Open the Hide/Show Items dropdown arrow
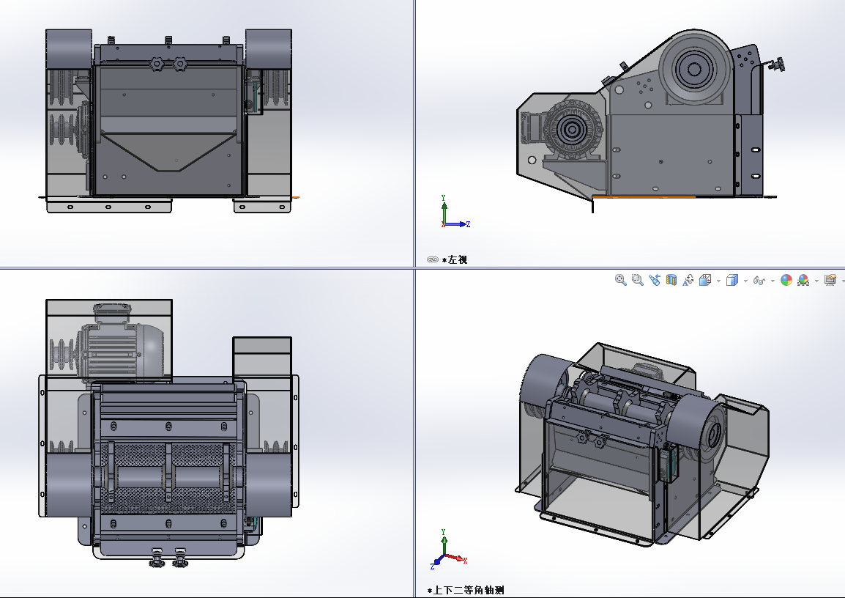Viewport: 845px width, 598px height. [773, 281]
